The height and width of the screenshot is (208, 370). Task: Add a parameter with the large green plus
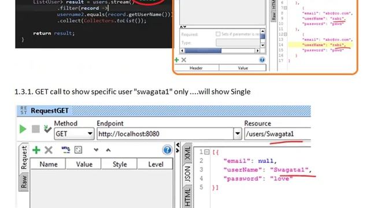[36, 150]
